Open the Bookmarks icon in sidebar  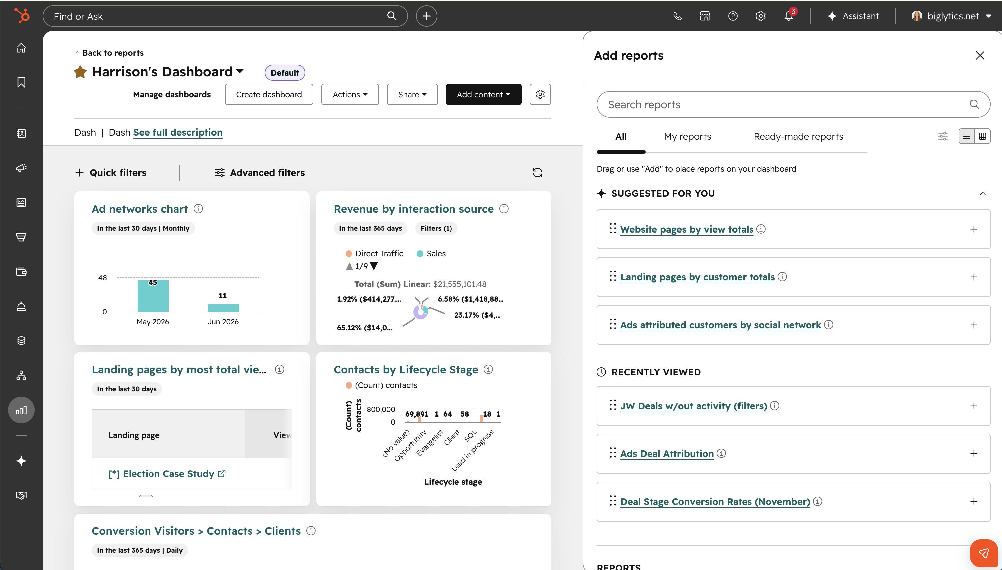click(x=21, y=82)
